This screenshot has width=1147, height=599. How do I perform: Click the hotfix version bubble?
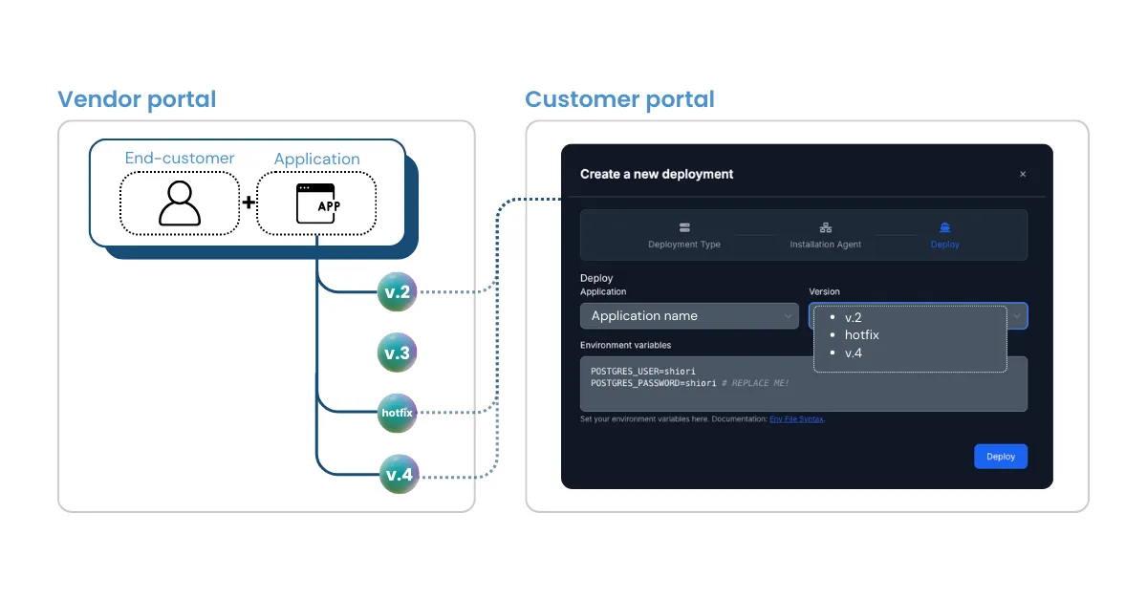point(397,413)
